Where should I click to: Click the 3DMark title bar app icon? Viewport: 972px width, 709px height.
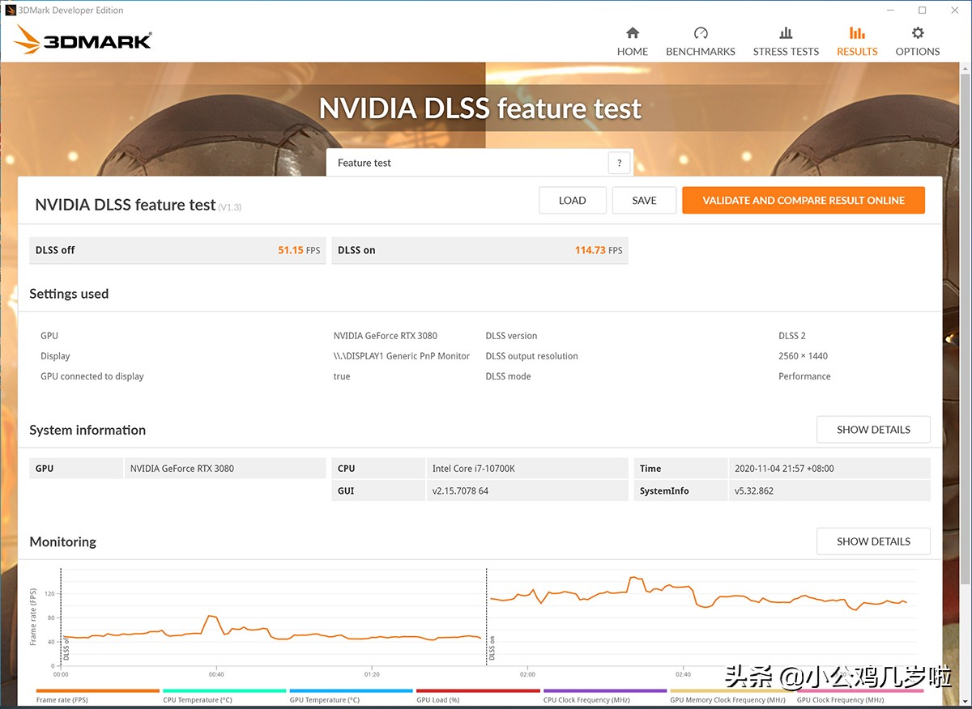[11, 11]
